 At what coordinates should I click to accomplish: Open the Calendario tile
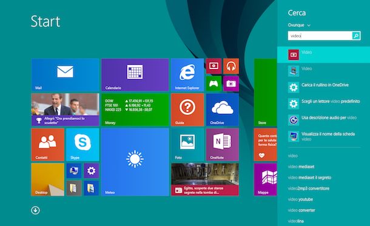coord(135,75)
